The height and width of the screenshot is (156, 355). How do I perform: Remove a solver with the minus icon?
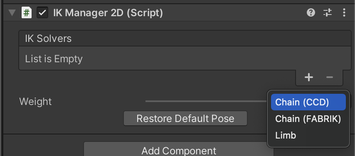[329, 77]
